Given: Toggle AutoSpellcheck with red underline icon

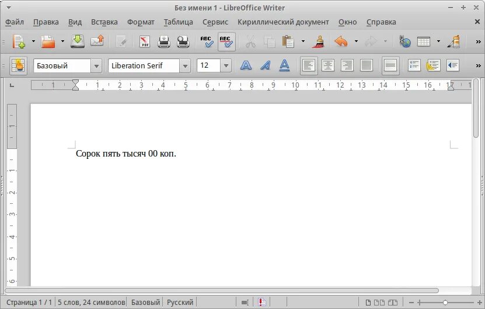Looking at the screenshot, I should coord(226,41).
